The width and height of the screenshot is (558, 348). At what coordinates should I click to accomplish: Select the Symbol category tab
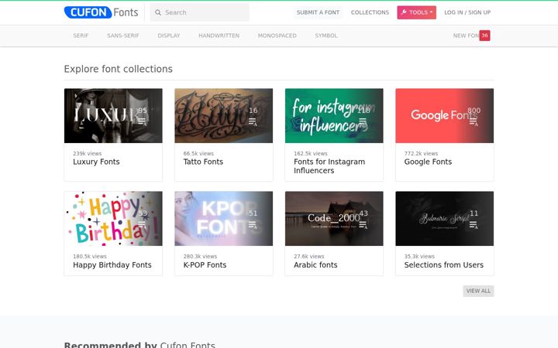(x=326, y=36)
